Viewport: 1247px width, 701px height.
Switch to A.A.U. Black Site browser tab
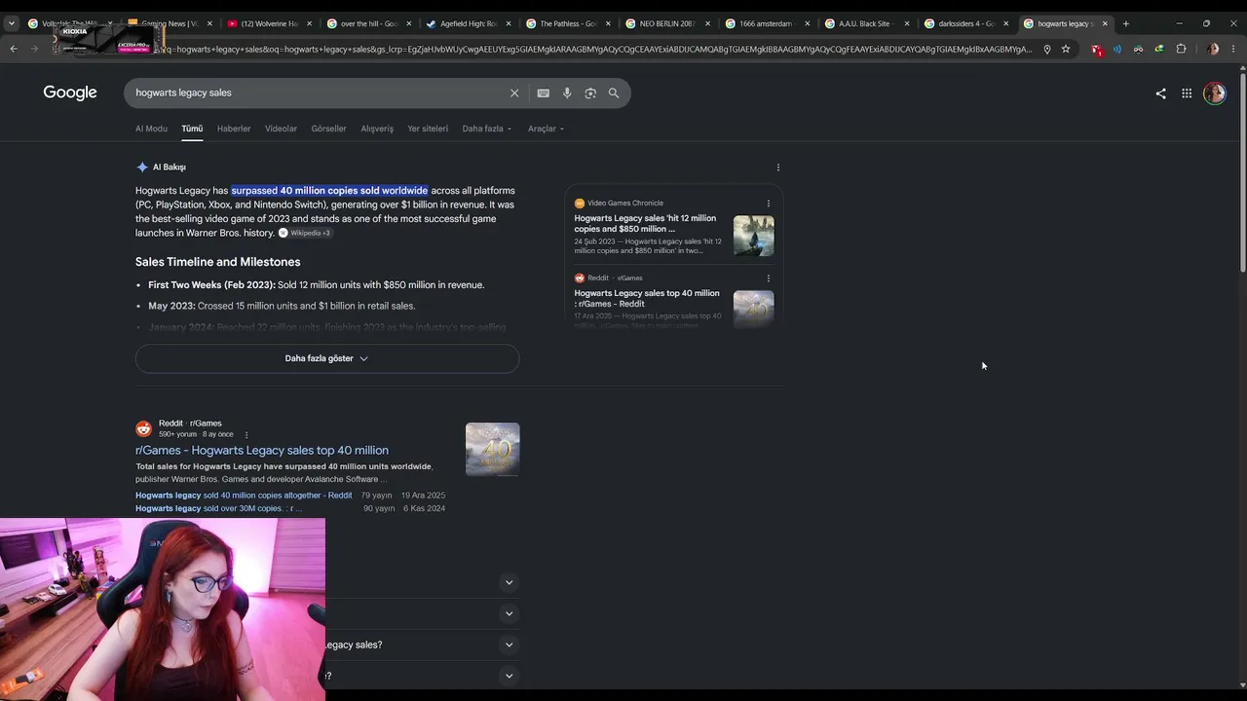click(x=866, y=23)
